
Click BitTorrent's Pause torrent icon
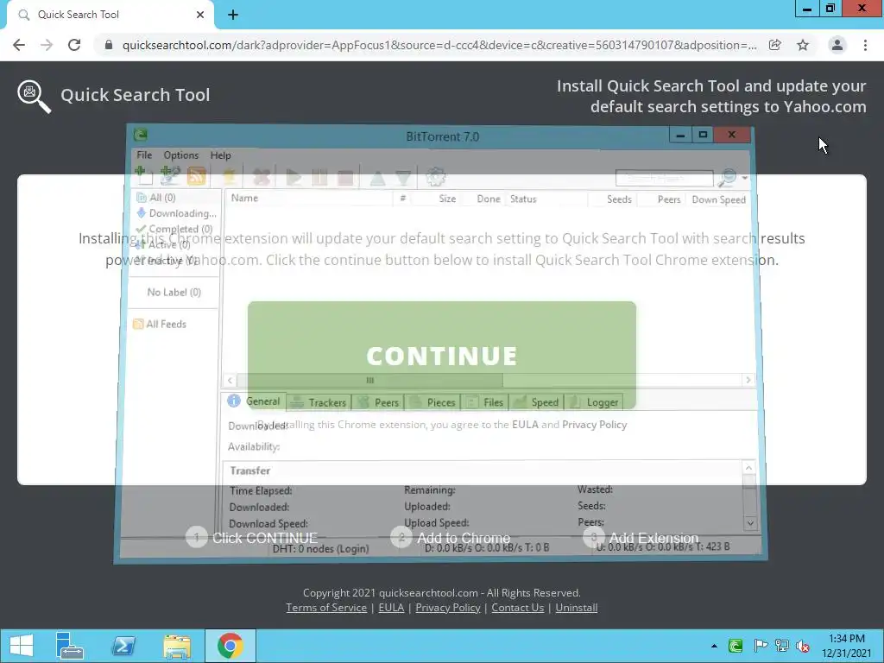point(319,178)
